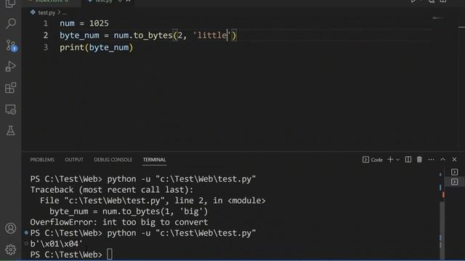This screenshot has height=261, width=465.
Task: Open launch profile dropdown next to plus
Action: 398,159
